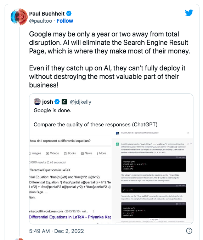Image resolution: width=203 pixels, height=240 pixels.
Task: Switch to the News search tab
Action: [86, 153]
